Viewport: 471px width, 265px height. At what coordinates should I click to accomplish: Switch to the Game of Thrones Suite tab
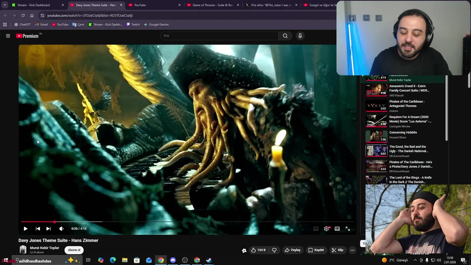point(213,5)
